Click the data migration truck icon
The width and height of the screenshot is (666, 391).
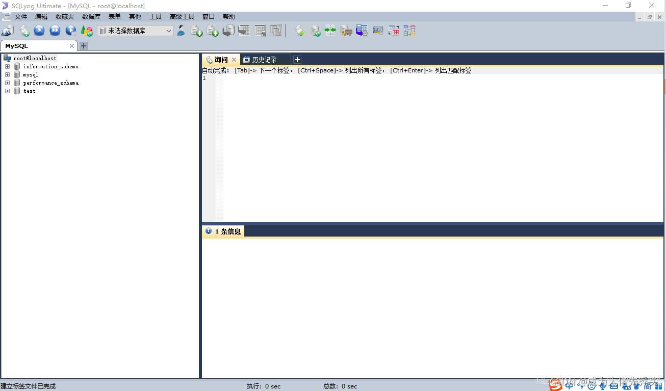[x=346, y=31]
